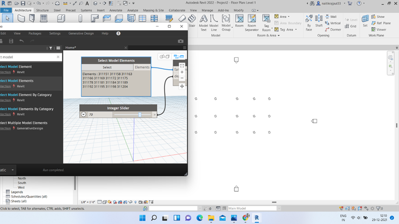Viewport: 399px width, 224px height.
Task: Click the Dynamo camera export icon
Action: 181,41
